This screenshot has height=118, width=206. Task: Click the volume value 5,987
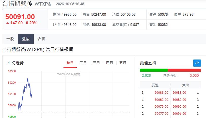tap(135, 25)
